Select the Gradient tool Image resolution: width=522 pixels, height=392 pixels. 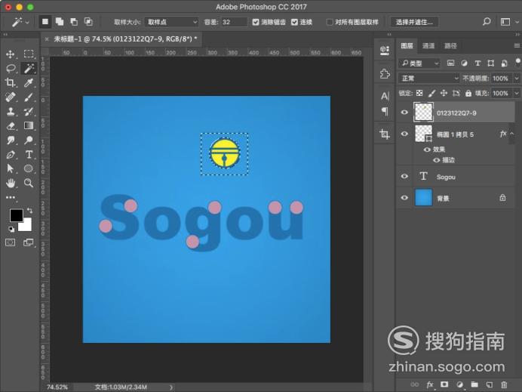coord(29,125)
